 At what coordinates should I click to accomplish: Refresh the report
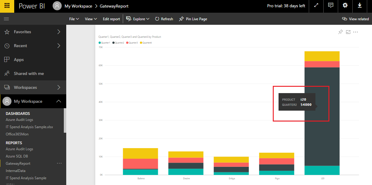[164, 19]
